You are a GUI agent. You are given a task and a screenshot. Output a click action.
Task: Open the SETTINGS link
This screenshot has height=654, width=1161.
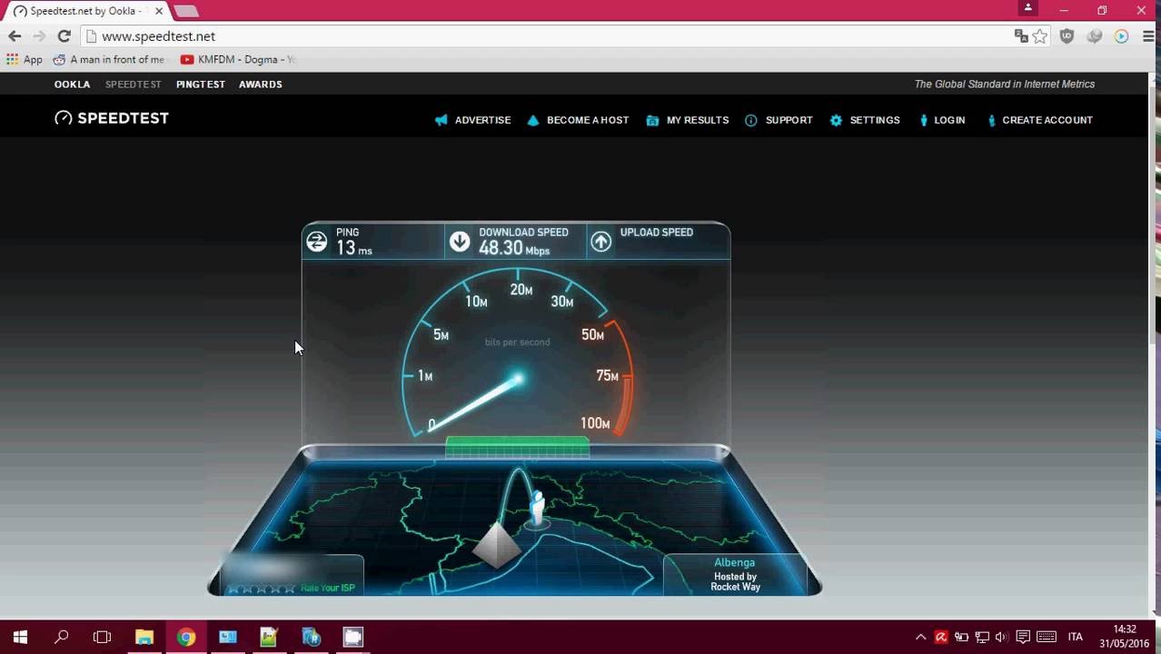pyautogui.click(x=875, y=120)
